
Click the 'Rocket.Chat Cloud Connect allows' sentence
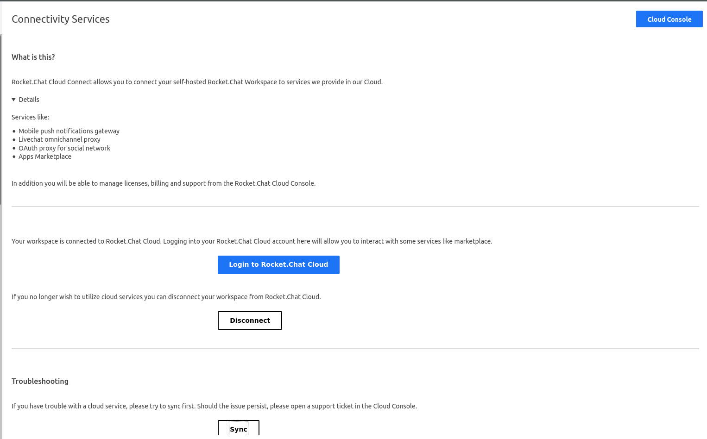(x=197, y=82)
